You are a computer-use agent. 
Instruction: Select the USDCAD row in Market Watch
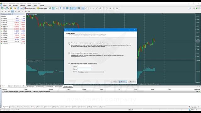(13, 35)
